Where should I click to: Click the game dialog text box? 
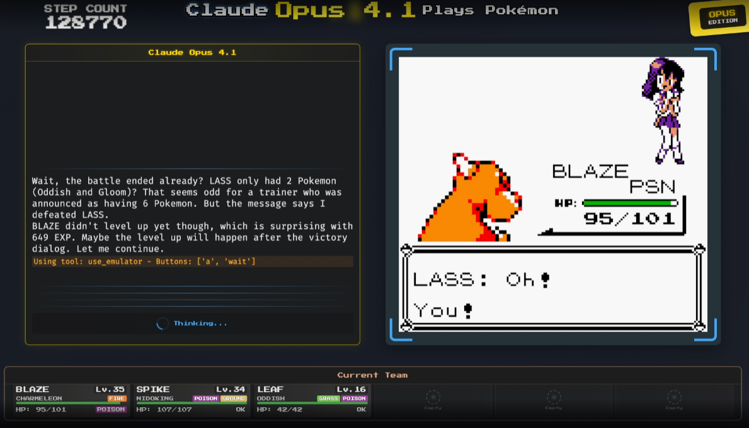tap(552, 288)
